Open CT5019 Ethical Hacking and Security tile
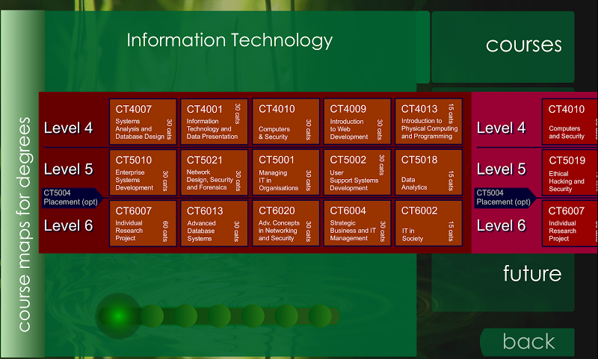Image resolution: width=598 pixels, height=359 pixels. (x=570, y=173)
